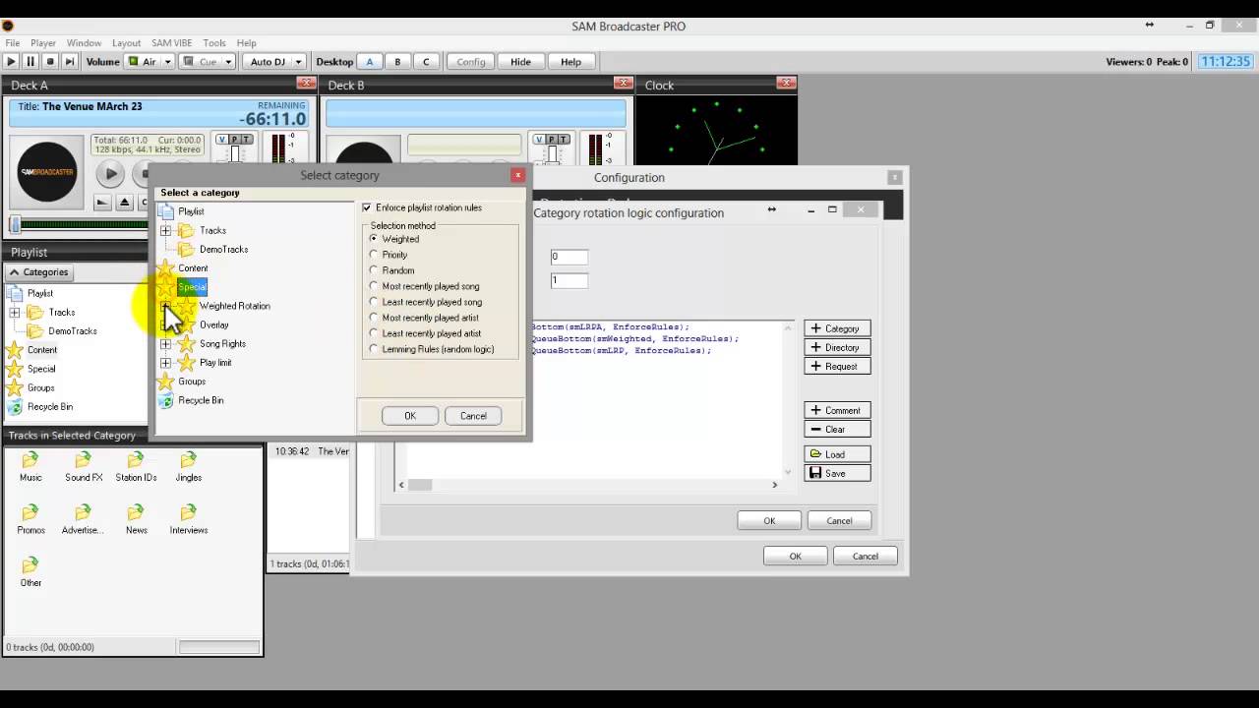The height and width of the screenshot is (708, 1259).
Task: Open the Interviews category folder
Action: click(x=188, y=519)
